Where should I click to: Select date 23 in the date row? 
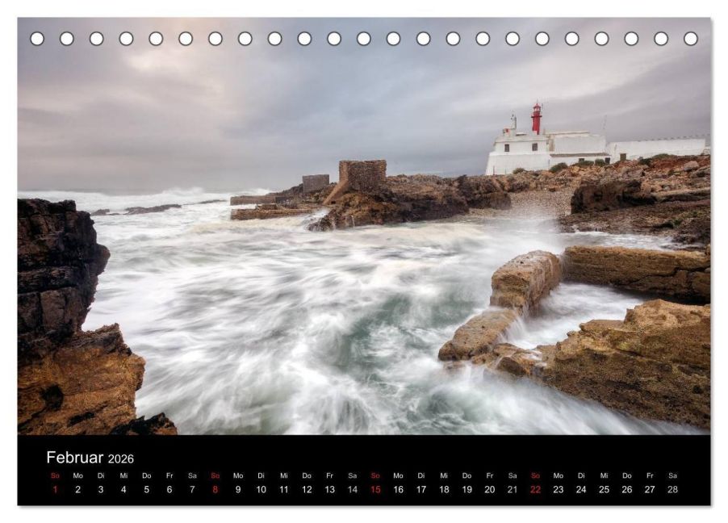(557, 487)
